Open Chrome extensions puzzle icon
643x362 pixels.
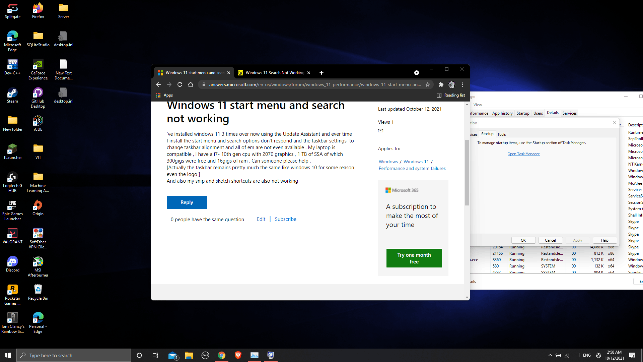click(x=441, y=84)
